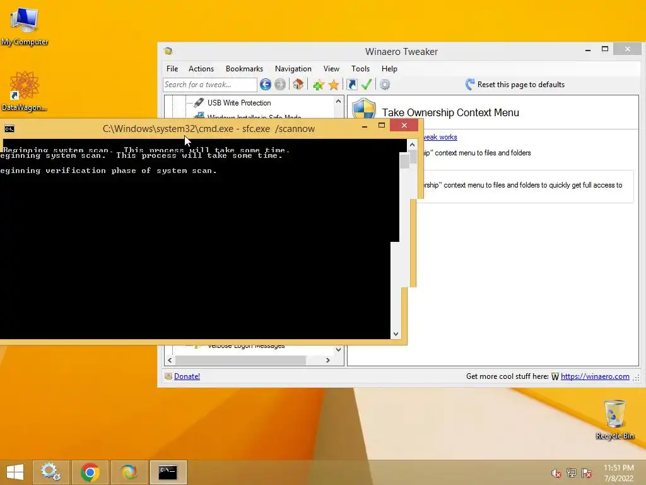
Task: Click the Donate! link
Action: pyautogui.click(x=187, y=376)
